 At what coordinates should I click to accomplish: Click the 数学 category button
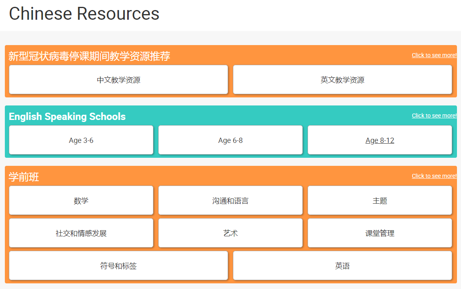point(81,200)
